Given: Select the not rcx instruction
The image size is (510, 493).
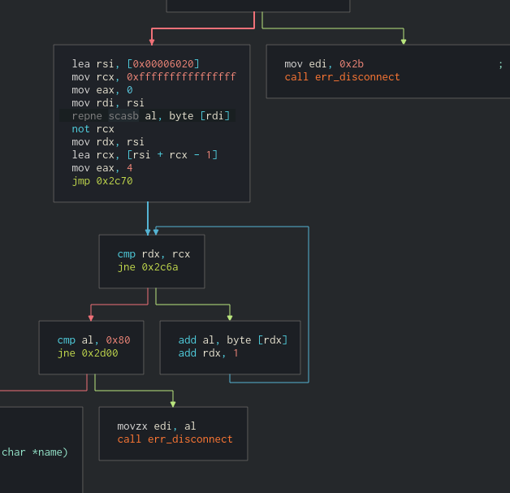Looking at the screenshot, I should pyautogui.click(x=93, y=129).
